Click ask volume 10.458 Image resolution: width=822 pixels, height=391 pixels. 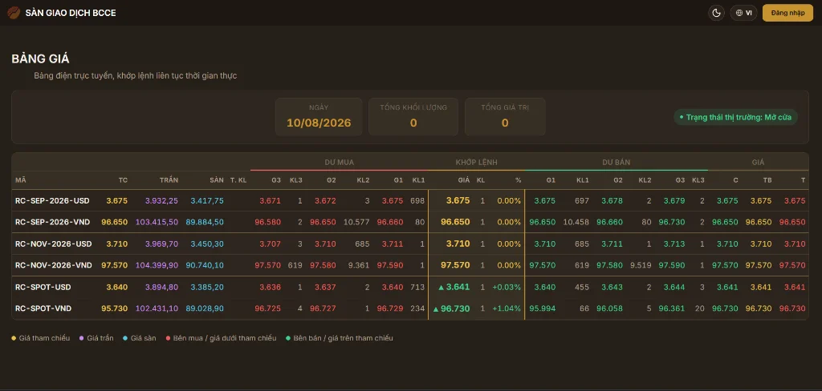pos(576,222)
